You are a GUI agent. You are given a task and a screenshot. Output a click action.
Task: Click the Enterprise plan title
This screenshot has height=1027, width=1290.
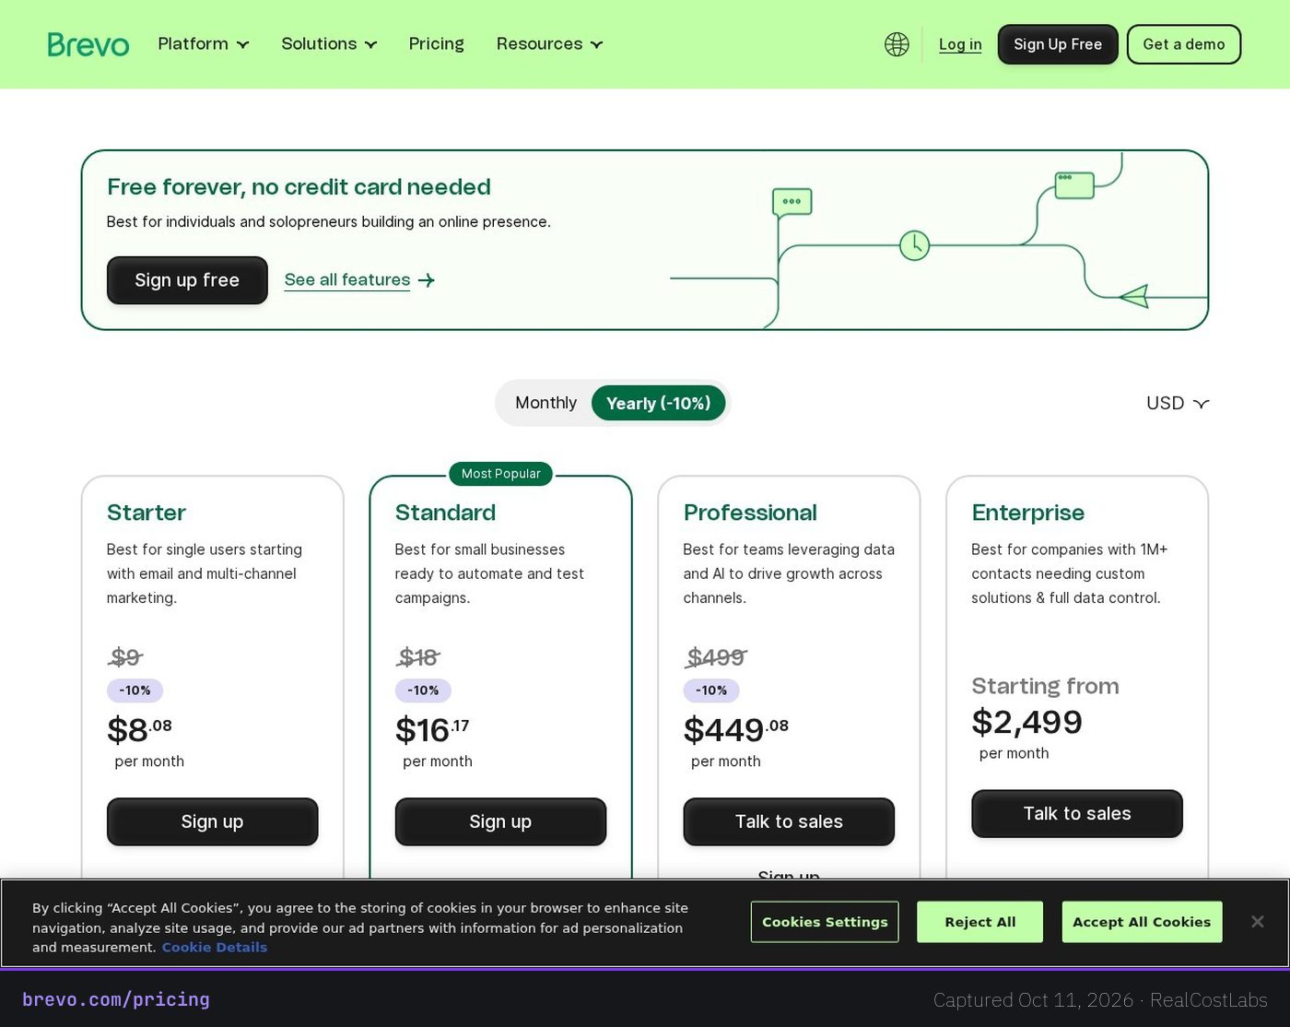point(1028,513)
